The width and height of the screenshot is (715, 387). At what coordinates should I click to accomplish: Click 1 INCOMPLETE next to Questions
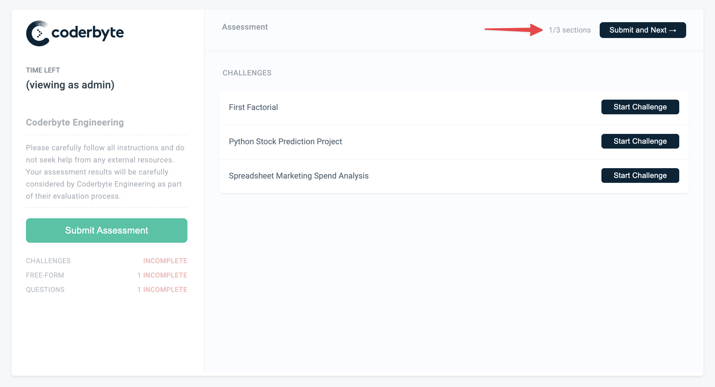[x=162, y=290]
